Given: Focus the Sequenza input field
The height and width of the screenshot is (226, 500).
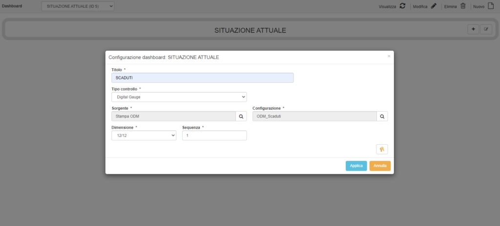Looking at the screenshot, I should pyautogui.click(x=214, y=135).
